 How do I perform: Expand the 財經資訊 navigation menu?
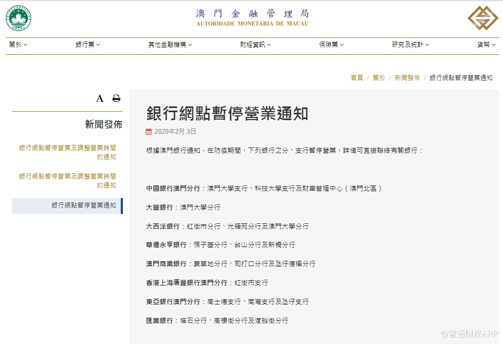(x=255, y=45)
